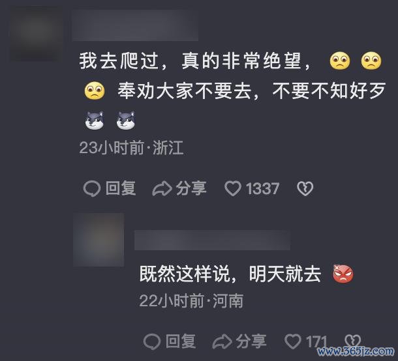Select the 分享 label under the first comment

[191, 188]
